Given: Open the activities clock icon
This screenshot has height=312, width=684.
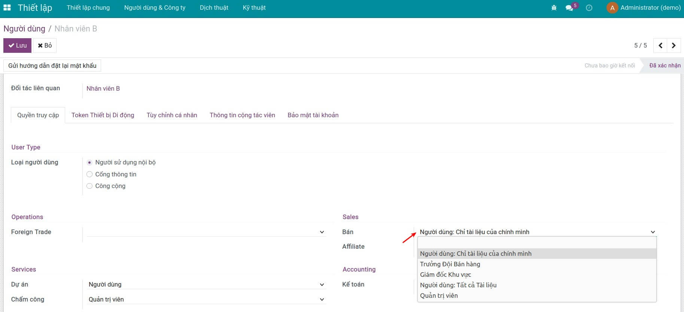Looking at the screenshot, I should (x=589, y=7).
